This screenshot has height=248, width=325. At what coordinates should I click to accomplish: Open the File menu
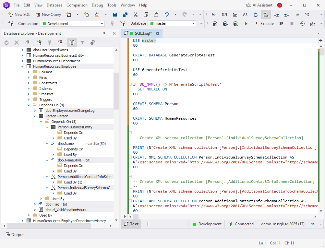pyautogui.click(x=17, y=5)
